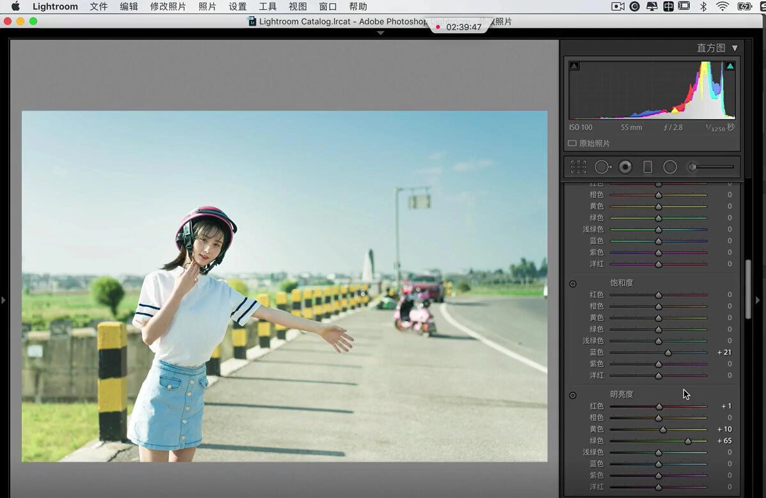Click the +21 blue saturation value
766x498 pixels.
724,352
